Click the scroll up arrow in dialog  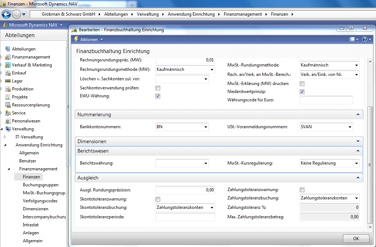coord(370,61)
